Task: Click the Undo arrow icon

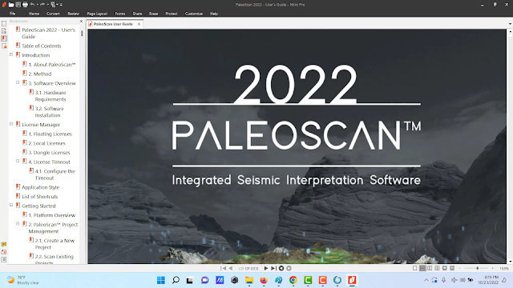Action: [32, 5]
